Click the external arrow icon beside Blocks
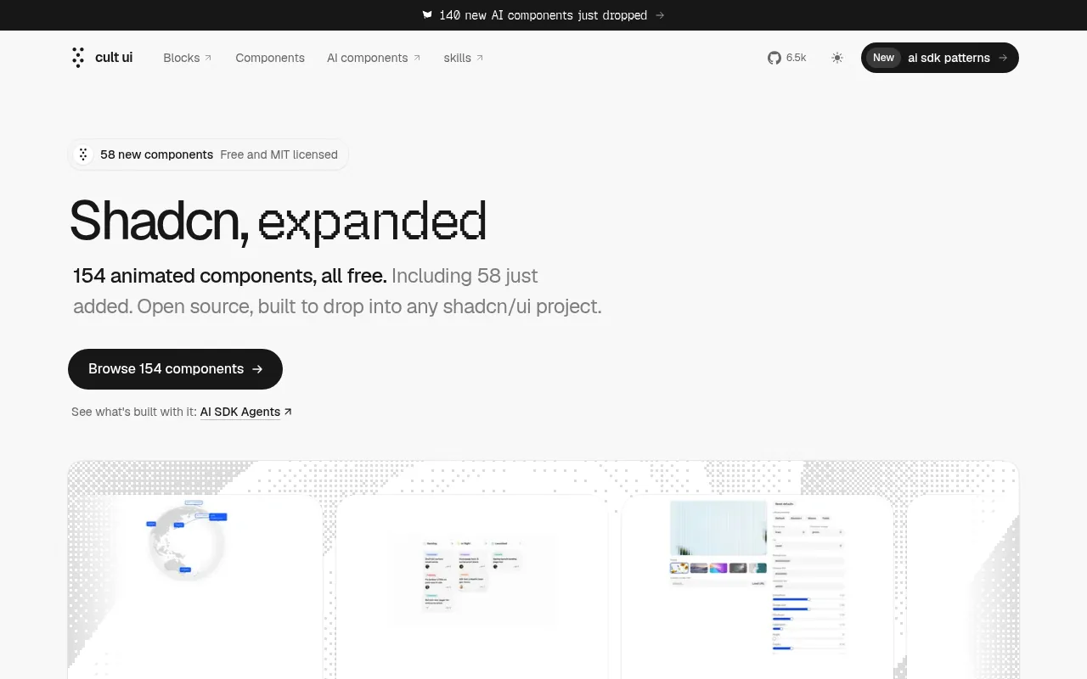The width and height of the screenshot is (1087, 679). tap(208, 58)
